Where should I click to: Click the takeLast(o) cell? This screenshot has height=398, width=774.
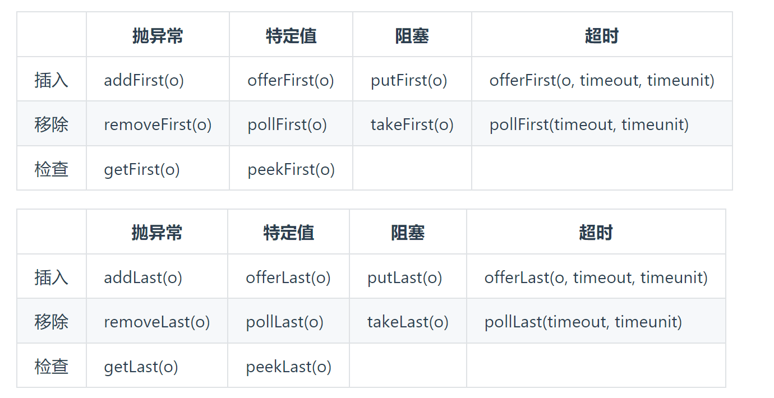pos(408,322)
